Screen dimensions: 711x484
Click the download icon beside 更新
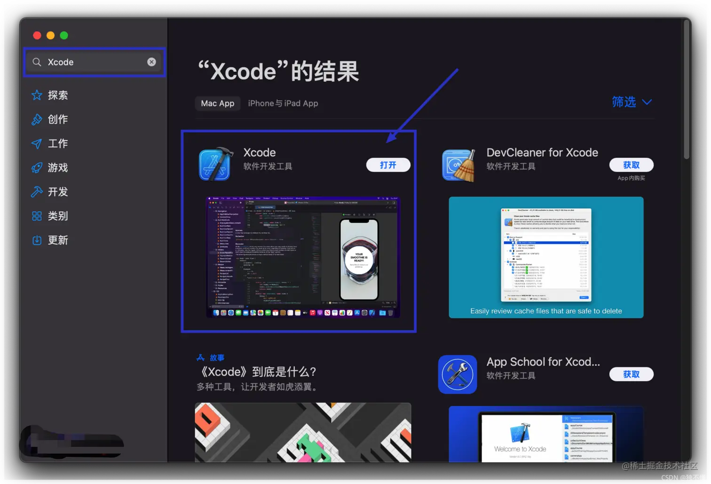click(x=37, y=240)
